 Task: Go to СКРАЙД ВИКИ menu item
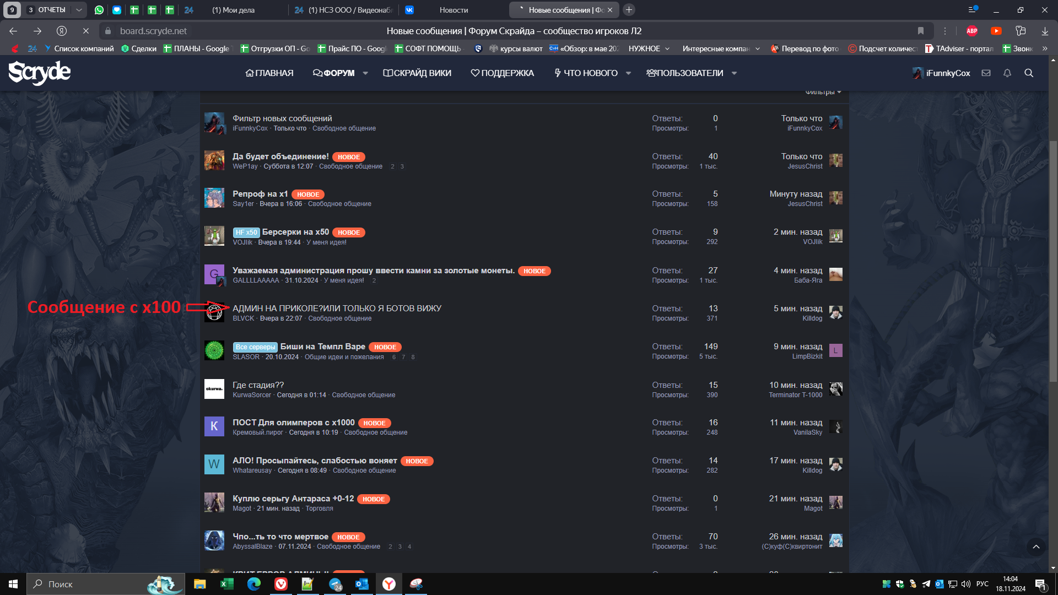[417, 73]
